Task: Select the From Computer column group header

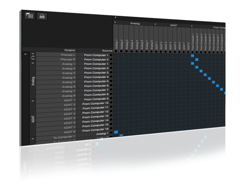Action: [x=219, y=27]
